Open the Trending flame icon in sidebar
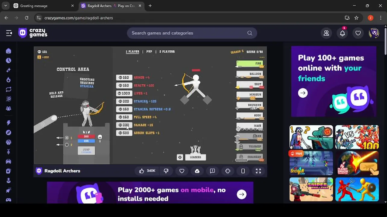 (x=8, y=80)
